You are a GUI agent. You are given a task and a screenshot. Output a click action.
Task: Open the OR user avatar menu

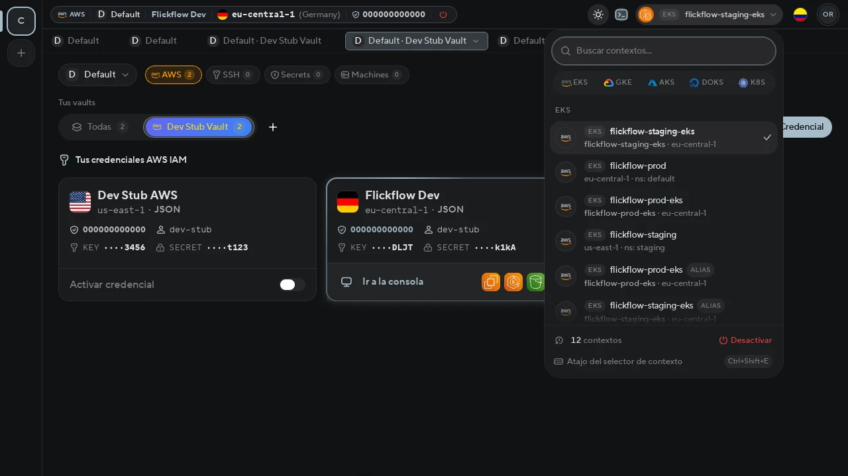point(828,15)
